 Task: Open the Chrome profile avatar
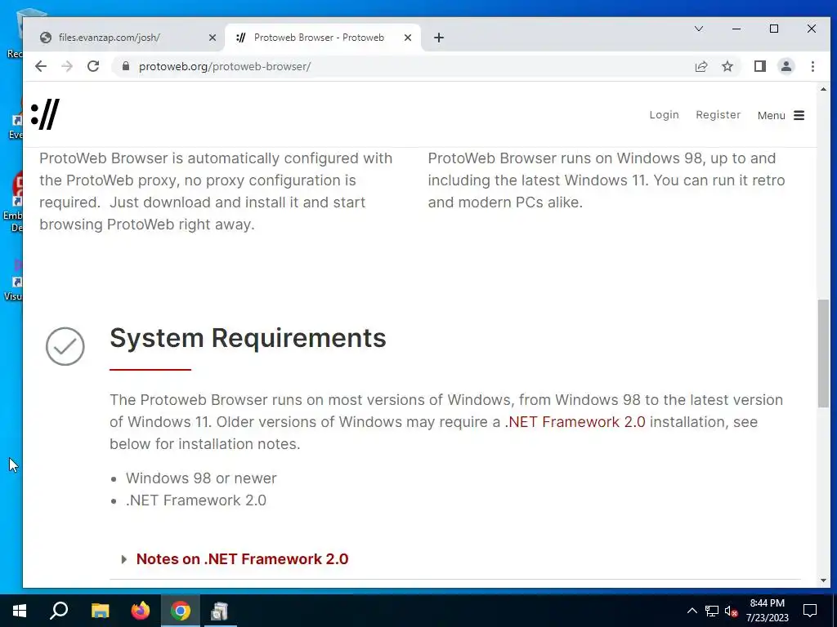[786, 66]
